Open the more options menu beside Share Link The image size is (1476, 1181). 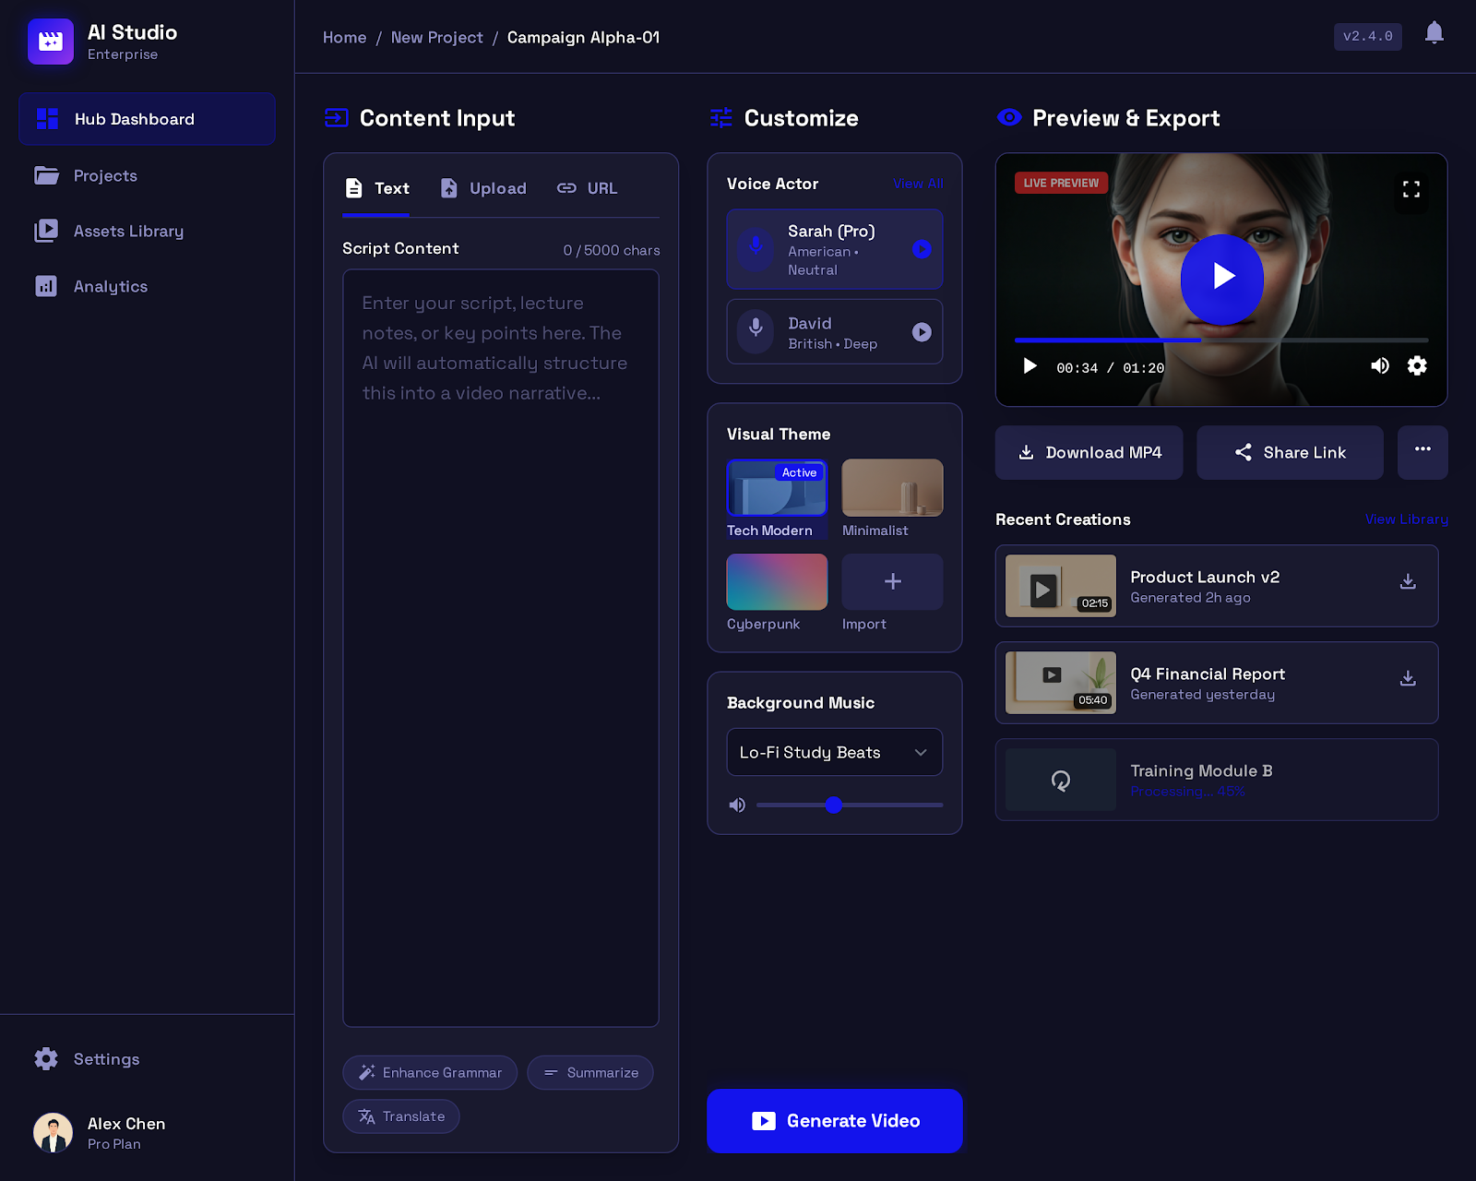pos(1422,452)
